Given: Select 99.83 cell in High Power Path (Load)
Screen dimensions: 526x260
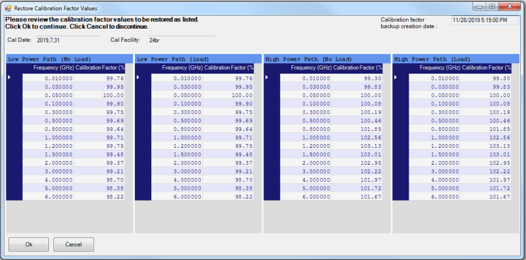Looking at the screenshot, I should (486, 87).
